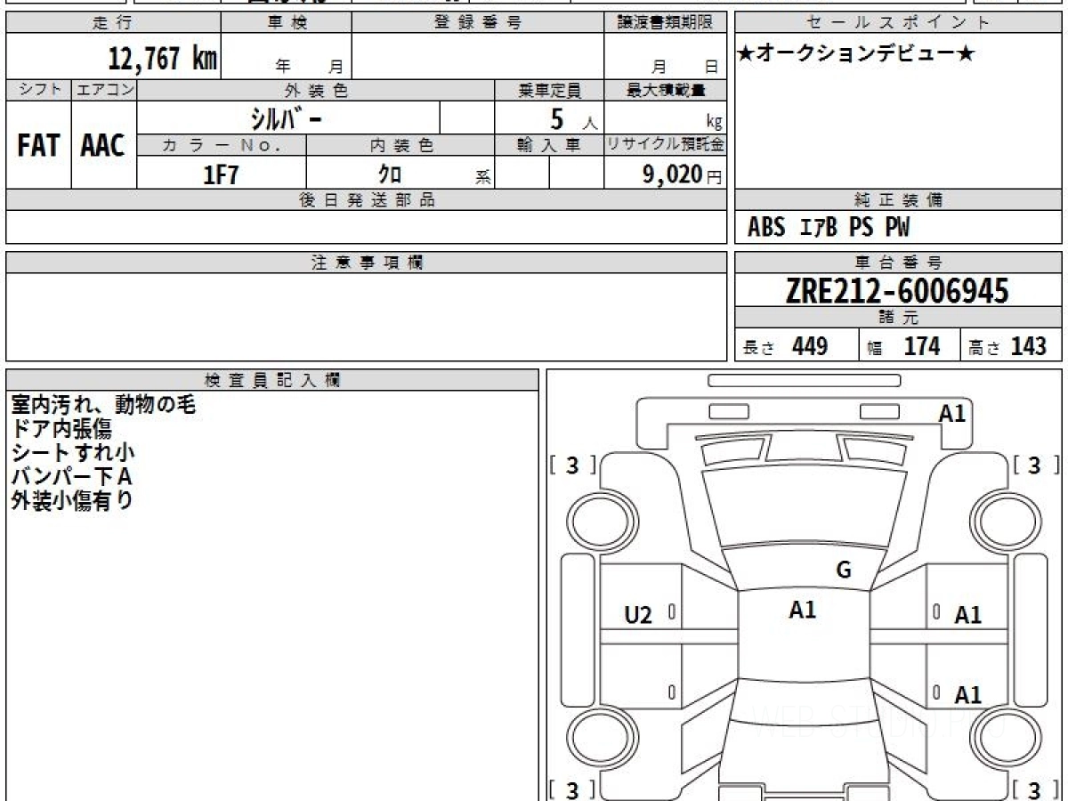This screenshot has width=1068, height=801.
Task: Select the 乗車定員 header
Action: click(549, 90)
